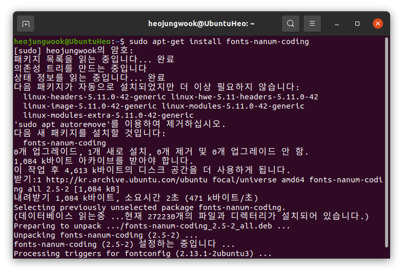Click the '(데이터베이스 읽는중' line
Image resolution: width=403 pixels, height=273 pixels.
click(191, 217)
